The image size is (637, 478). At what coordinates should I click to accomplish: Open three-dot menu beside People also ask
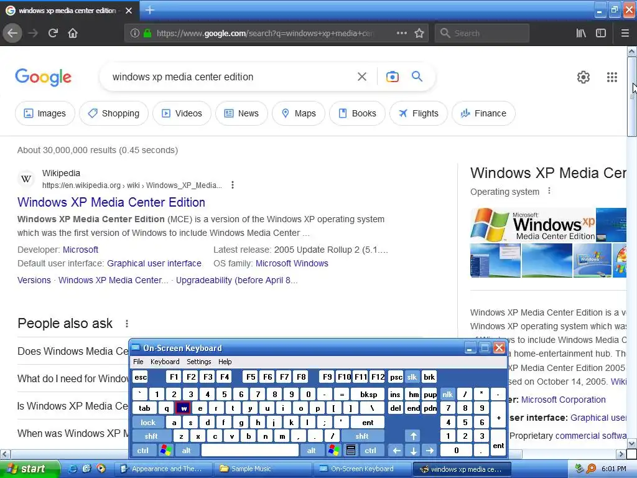127,324
